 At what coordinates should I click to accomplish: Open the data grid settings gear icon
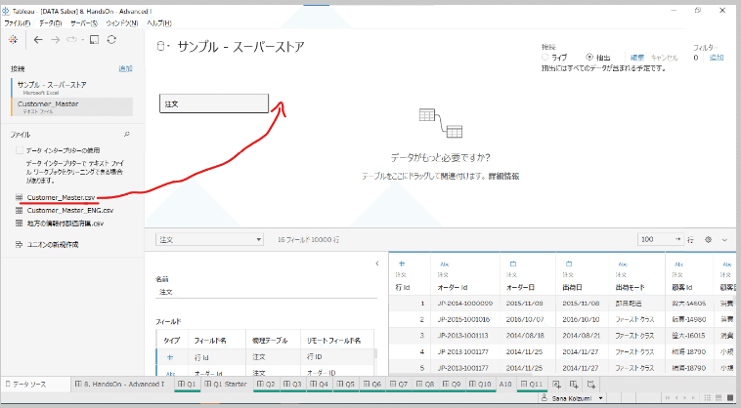point(708,239)
